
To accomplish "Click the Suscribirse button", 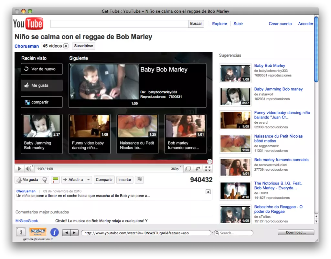I will coord(84,46).
